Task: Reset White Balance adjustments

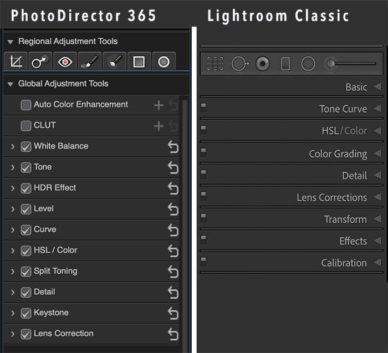Action: pyautogui.click(x=173, y=147)
